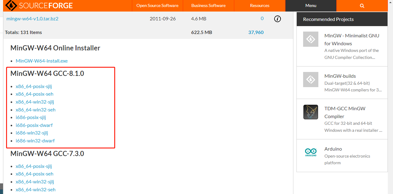Click the TDM-GCC dragon icon
393x194 pixels.
pos(311,112)
